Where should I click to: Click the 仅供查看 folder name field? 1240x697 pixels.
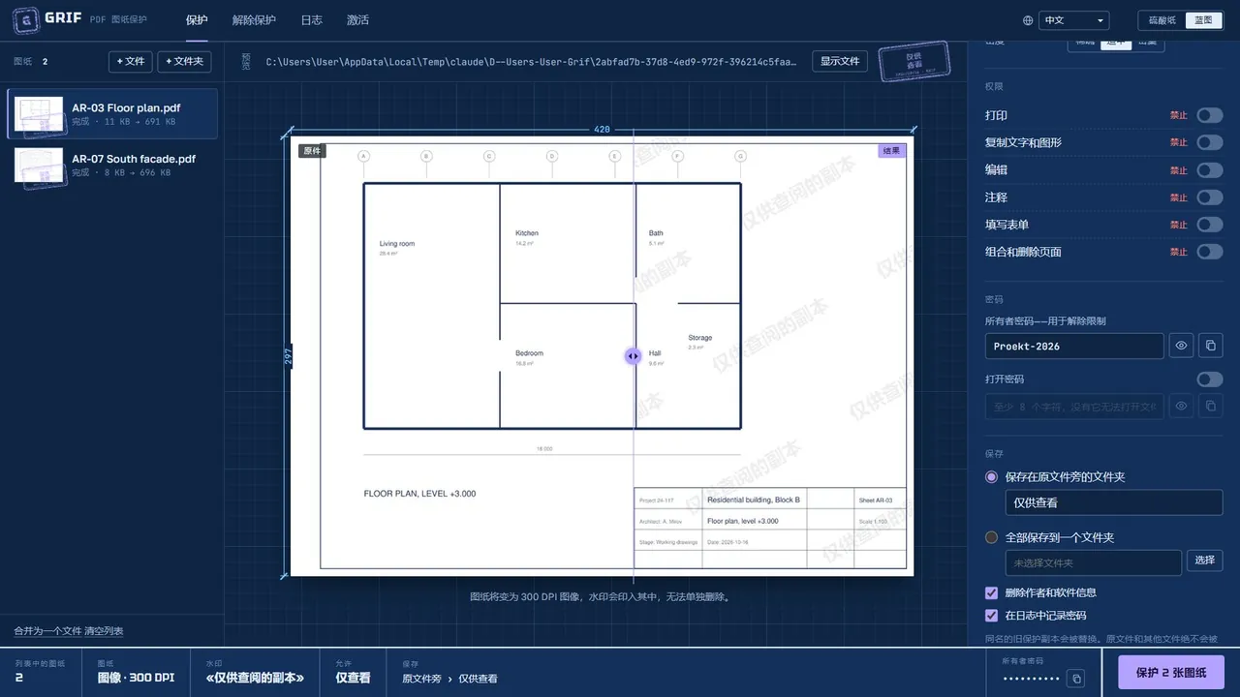(1113, 502)
